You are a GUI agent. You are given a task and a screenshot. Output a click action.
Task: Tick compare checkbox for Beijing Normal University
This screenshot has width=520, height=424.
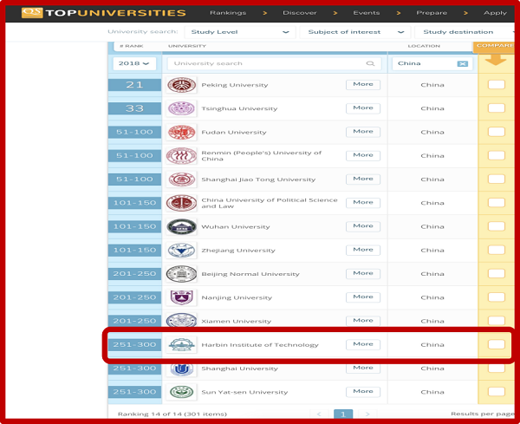click(497, 273)
